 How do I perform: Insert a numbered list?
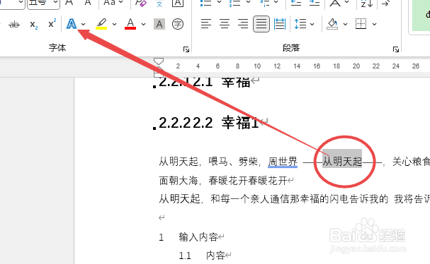click(x=234, y=3)
